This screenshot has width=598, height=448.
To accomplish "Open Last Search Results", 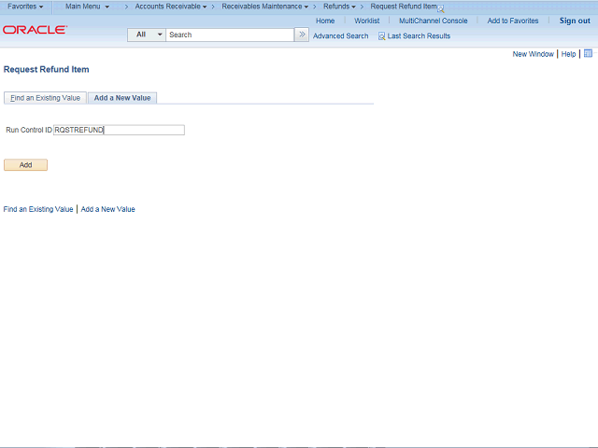I will point(419,35).
